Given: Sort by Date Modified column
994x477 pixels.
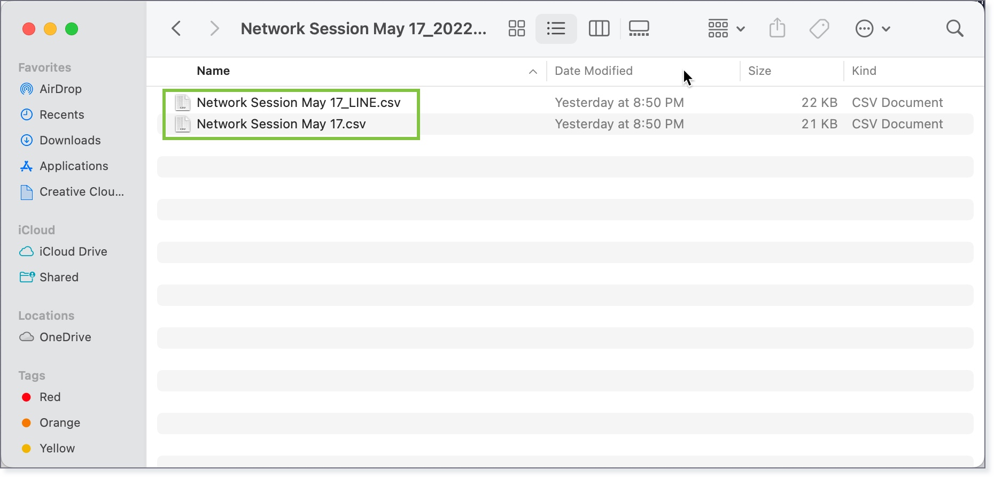Looking at the screenshot, I should coord(594,71).
